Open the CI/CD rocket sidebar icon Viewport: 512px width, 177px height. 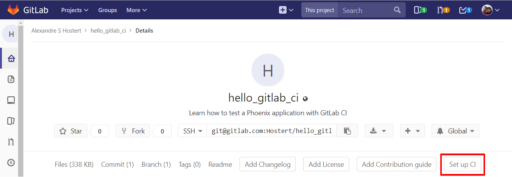(x=11, y=163)
